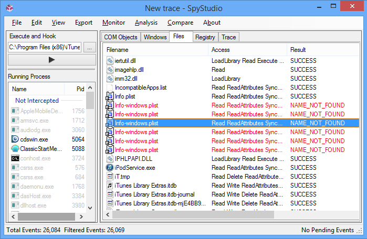Open the View menu
The image size is (367, 239).
pyautogui.click(x=58, y=23)
